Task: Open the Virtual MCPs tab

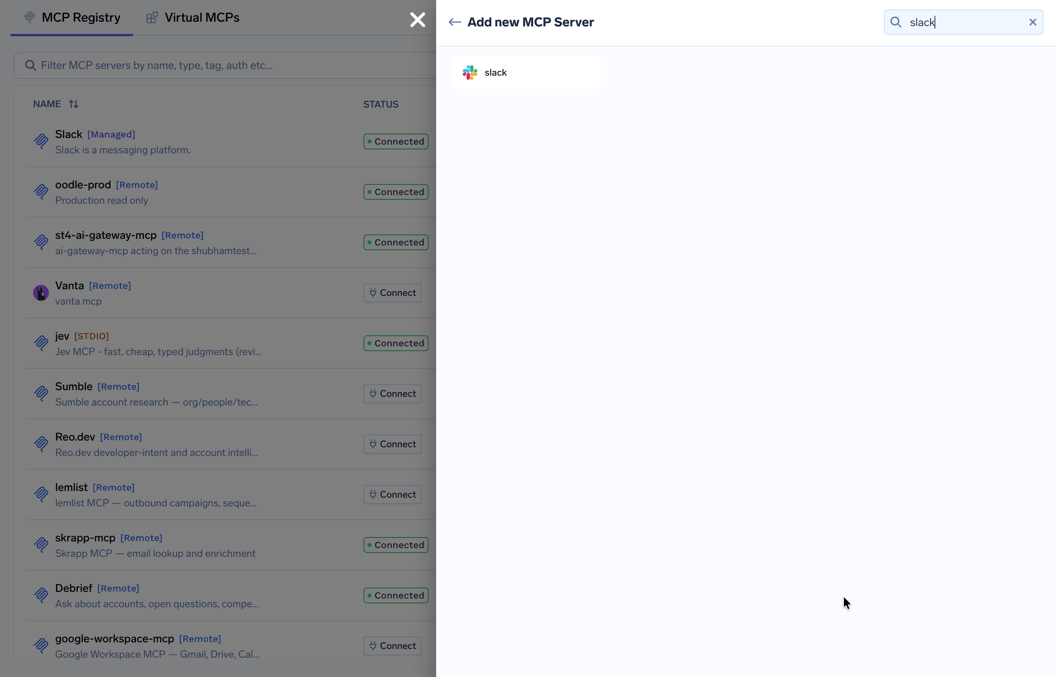Action: pos(193,18)
